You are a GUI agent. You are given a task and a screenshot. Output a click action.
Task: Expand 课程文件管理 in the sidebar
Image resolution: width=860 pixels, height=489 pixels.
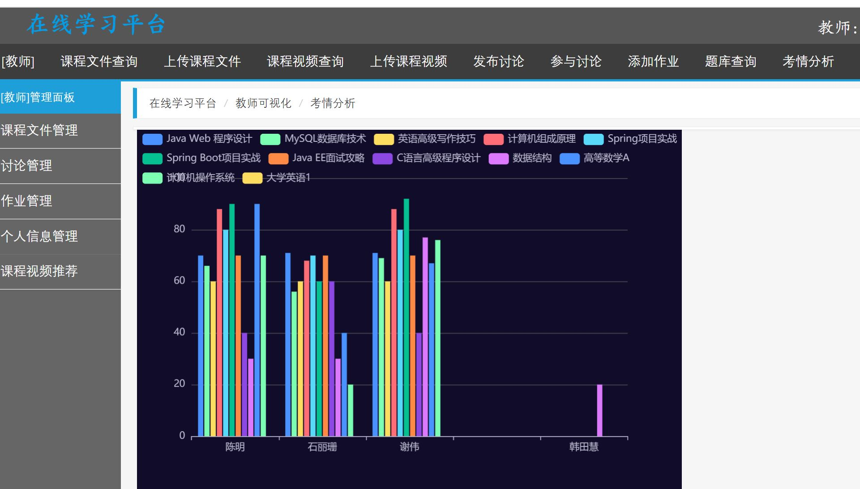point(39,130)
